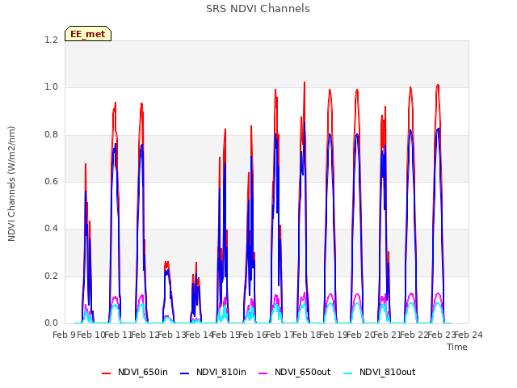
Task: Click the red peak on Feb 18
Action: point(305,82)
